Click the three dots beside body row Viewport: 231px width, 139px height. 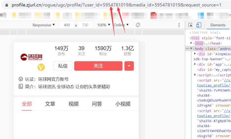click(x=187, y=49)
